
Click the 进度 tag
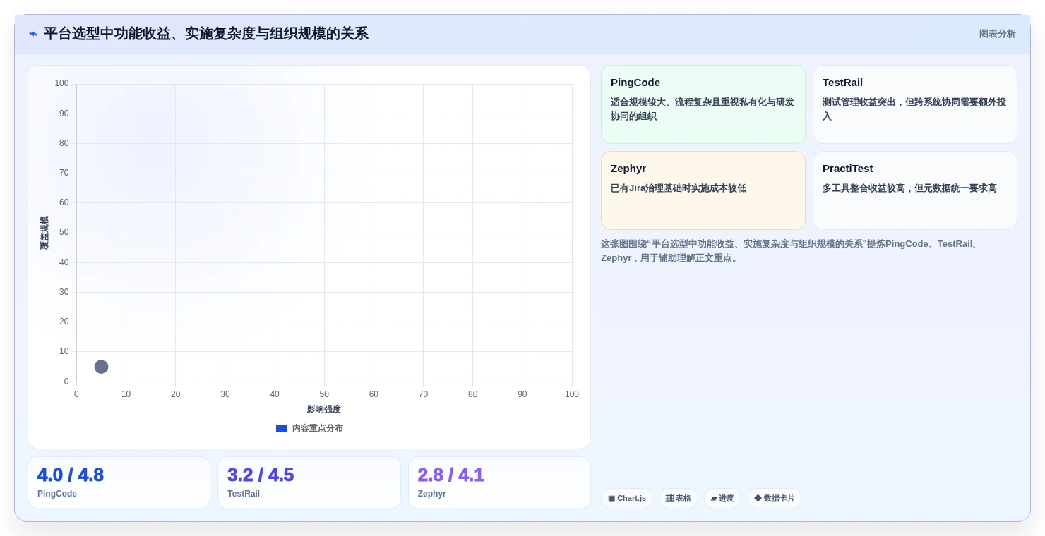[x=722, y=498]
